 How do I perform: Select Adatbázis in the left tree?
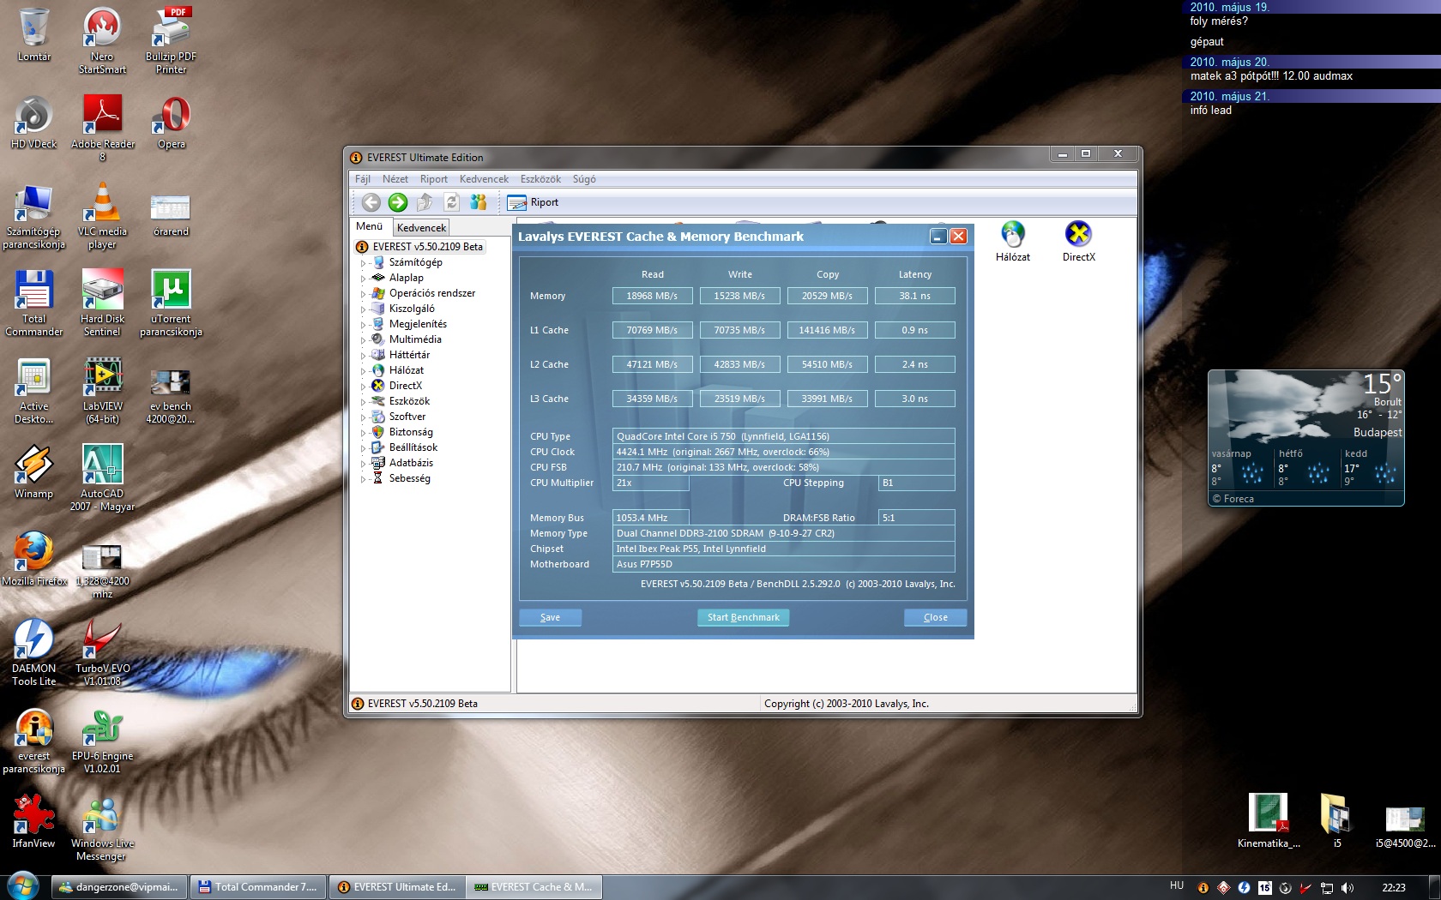point(411,463)
